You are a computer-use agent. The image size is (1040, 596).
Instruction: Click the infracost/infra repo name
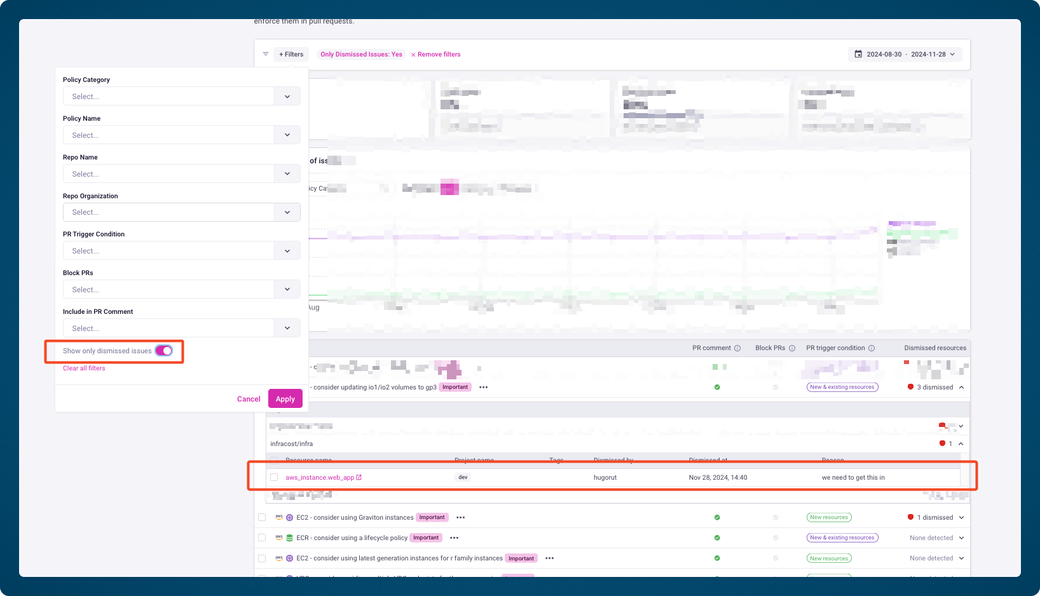(x=291, y=444)
